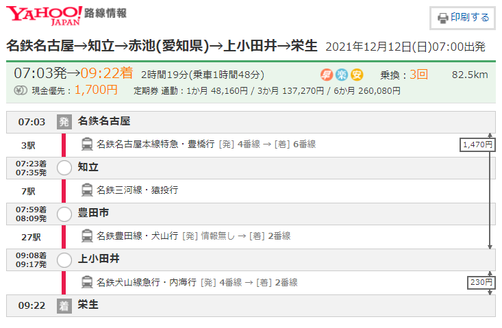
Task: Click the route title 名鉄名古屋→知立→赤池
Action: (162, 46)
